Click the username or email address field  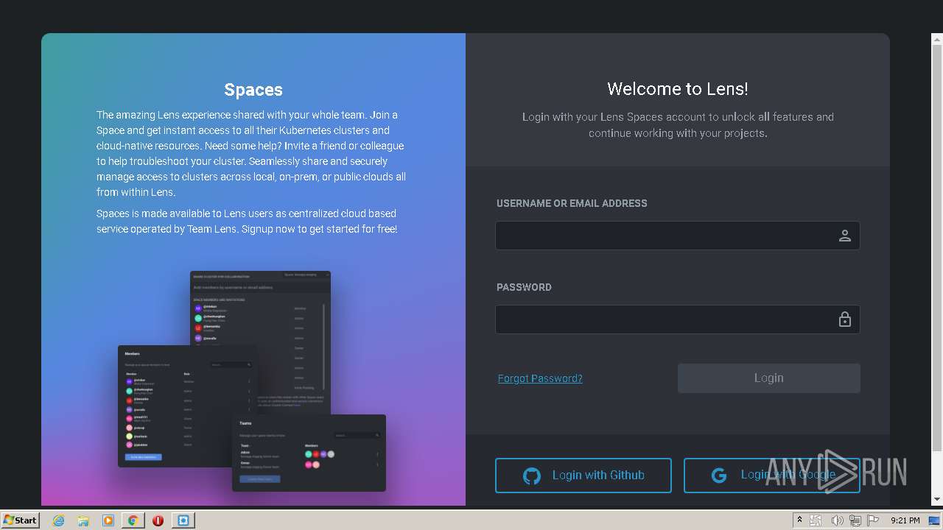click(x=677, y=236)
